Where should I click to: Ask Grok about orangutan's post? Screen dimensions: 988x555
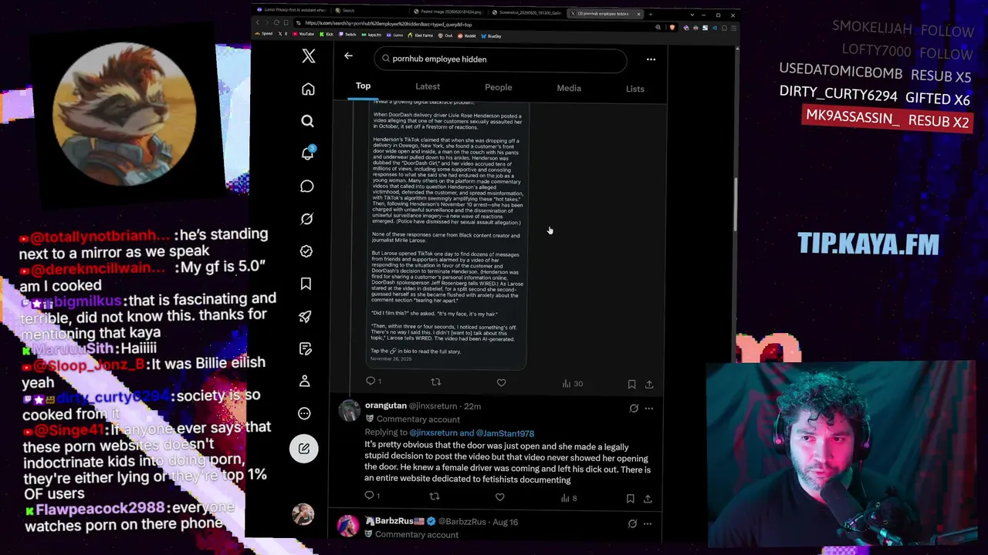pos(634,409)
